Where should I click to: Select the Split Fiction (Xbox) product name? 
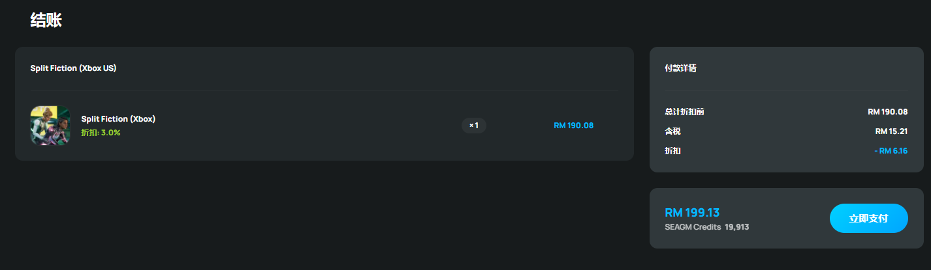pos(118,119)
